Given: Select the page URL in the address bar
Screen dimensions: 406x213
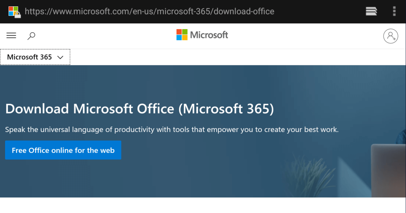Looking at the screenshot, I should [x=149, y=11].
